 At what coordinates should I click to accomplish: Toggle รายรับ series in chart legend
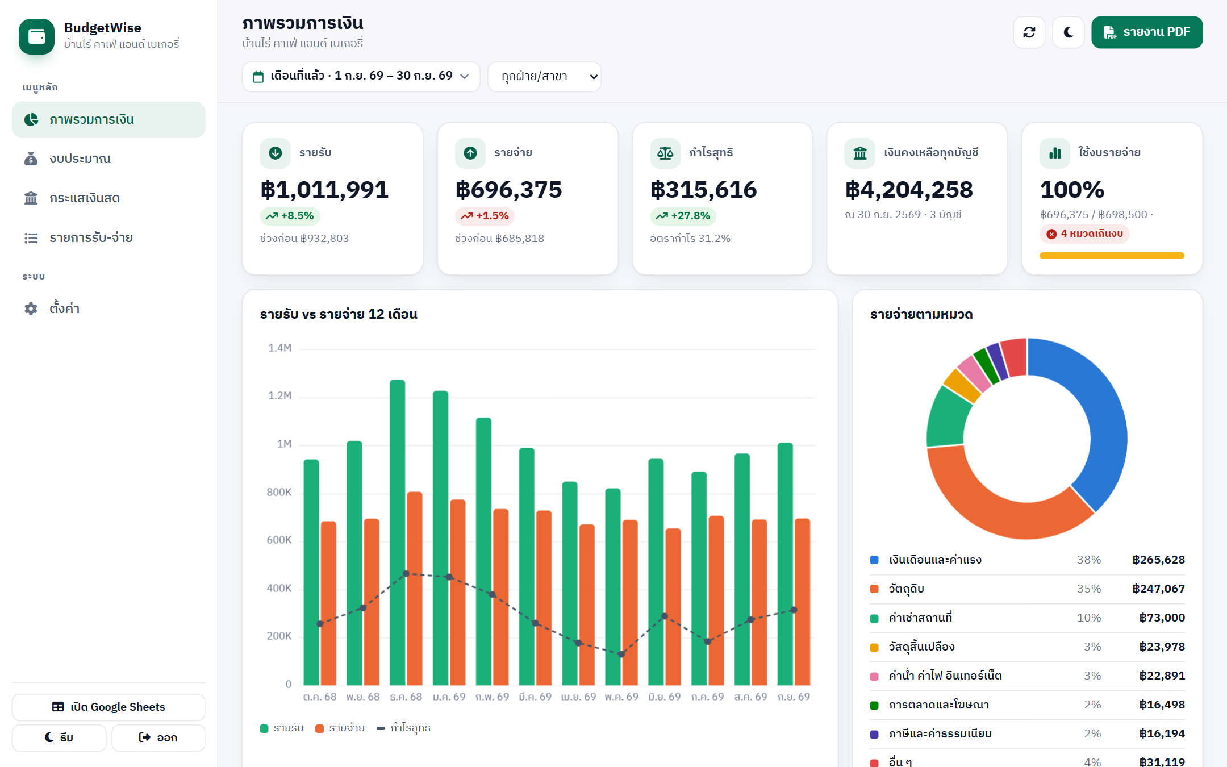coord(282,728)
